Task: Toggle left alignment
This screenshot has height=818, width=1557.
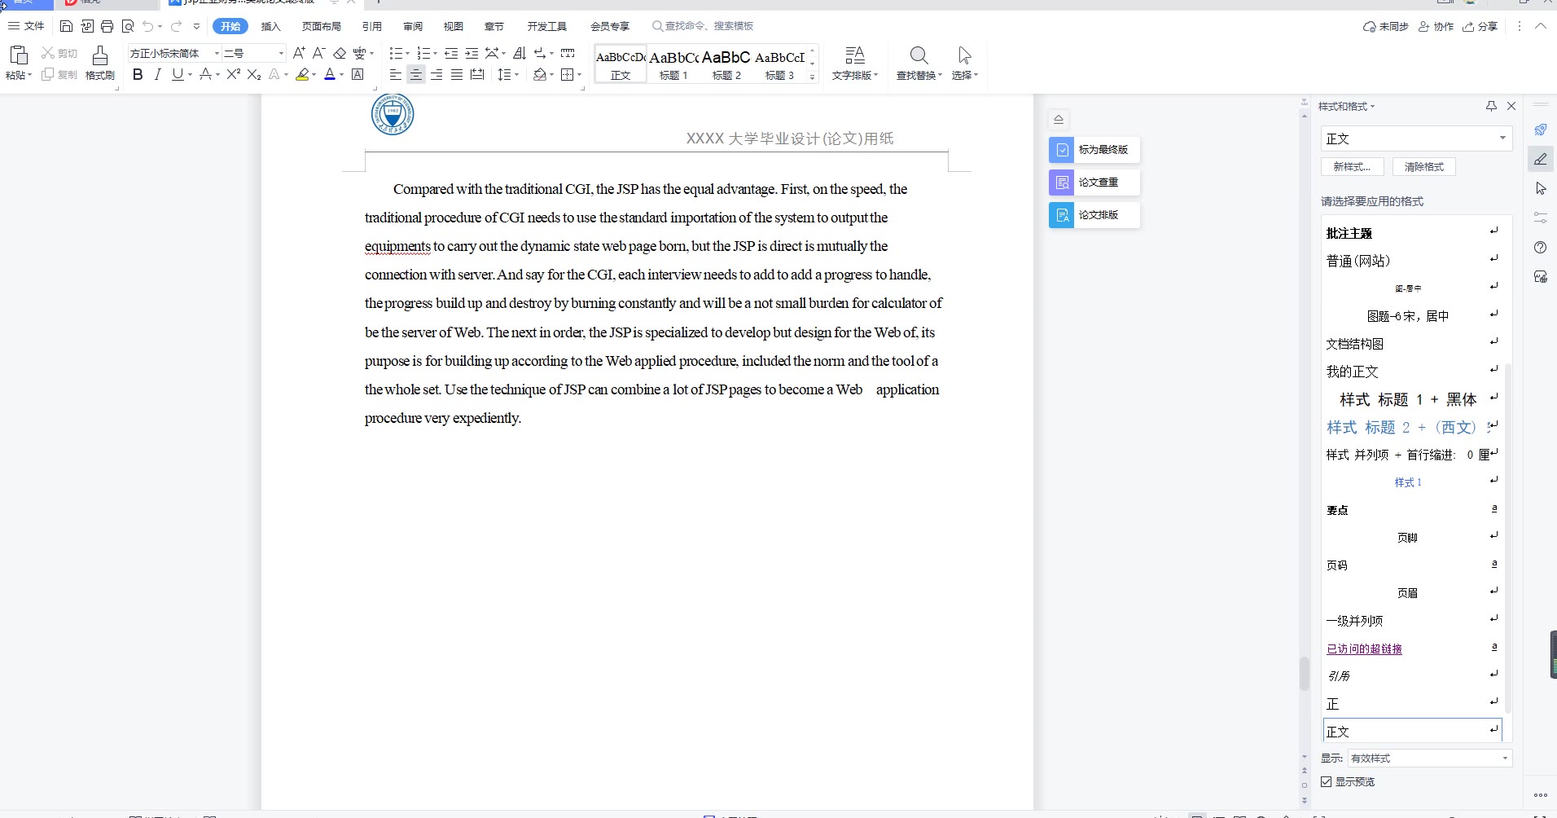Action: [395, 74]
